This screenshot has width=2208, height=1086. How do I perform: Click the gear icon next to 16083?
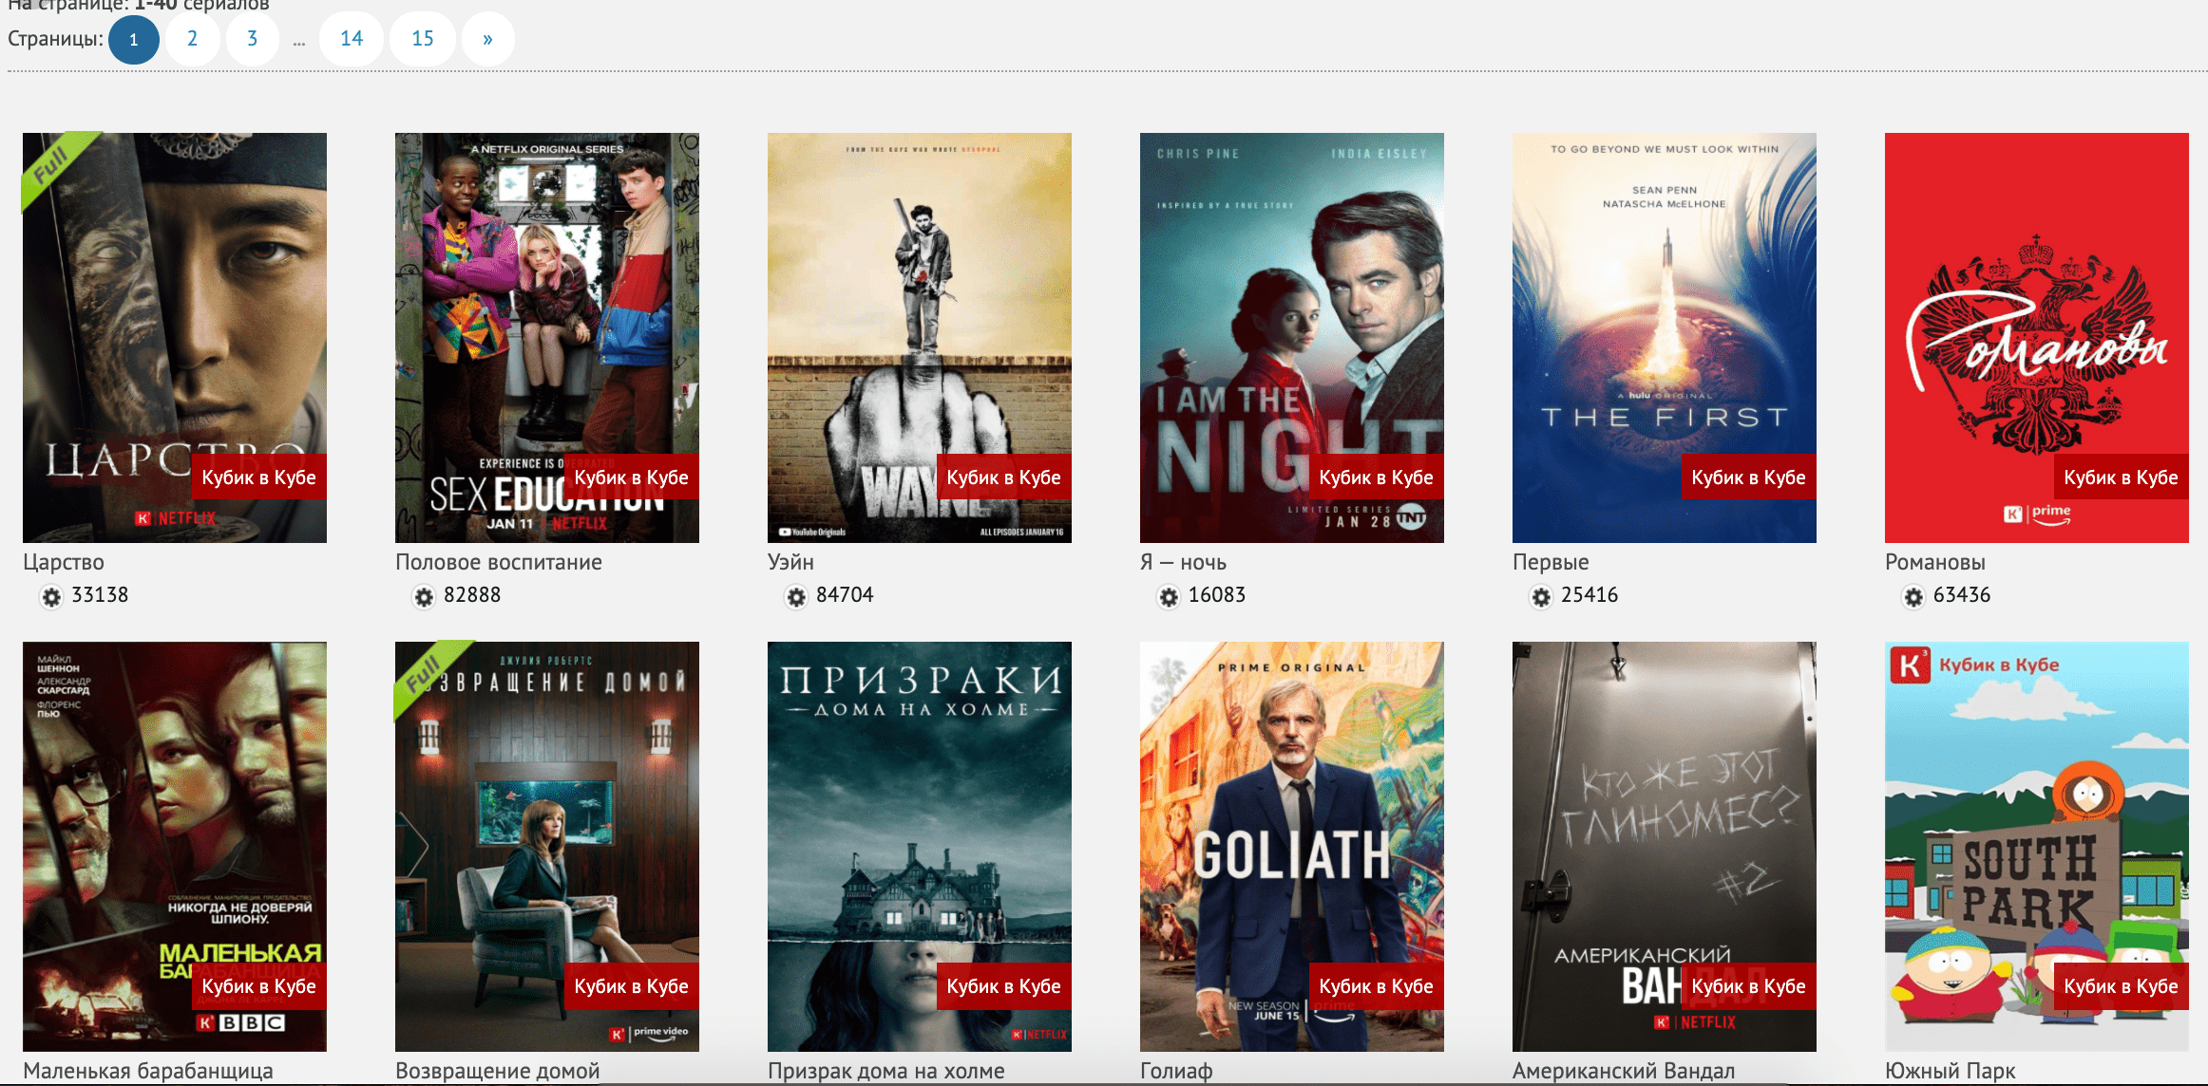(1169, 596)
